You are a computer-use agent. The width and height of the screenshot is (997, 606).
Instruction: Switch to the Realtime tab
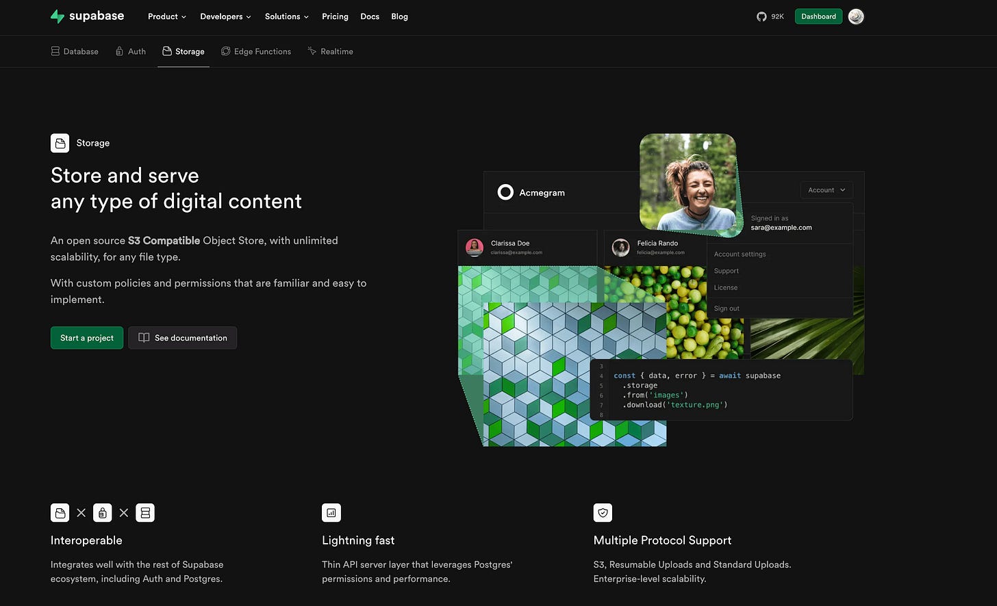(x=330, y=51)
